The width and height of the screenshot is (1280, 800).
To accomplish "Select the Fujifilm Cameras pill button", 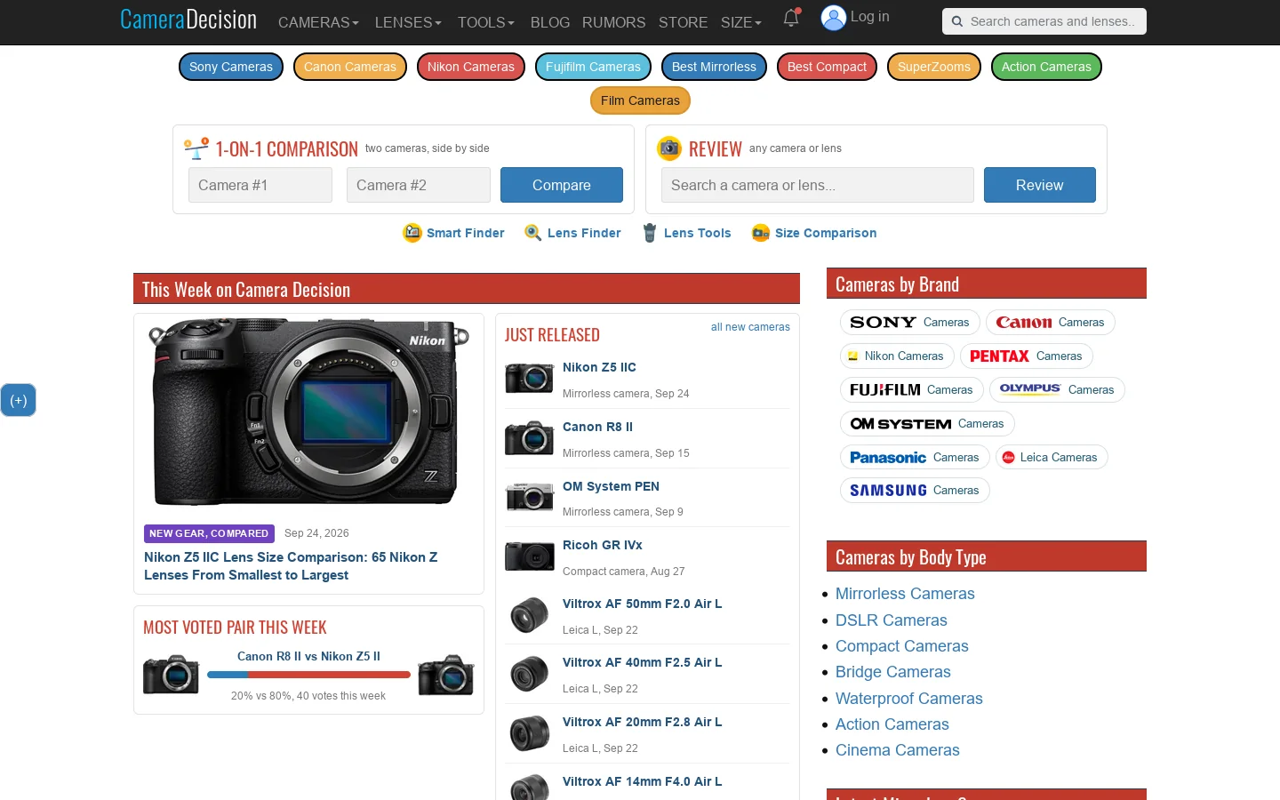I will click(x=593, y=67).
